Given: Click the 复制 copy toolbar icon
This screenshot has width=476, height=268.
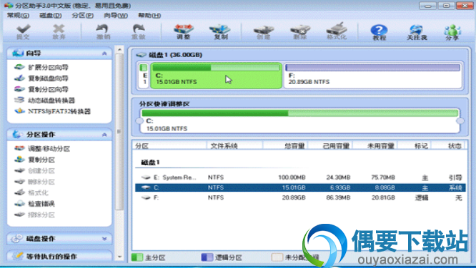Looking at the screenshot, I should click(220, 32).
